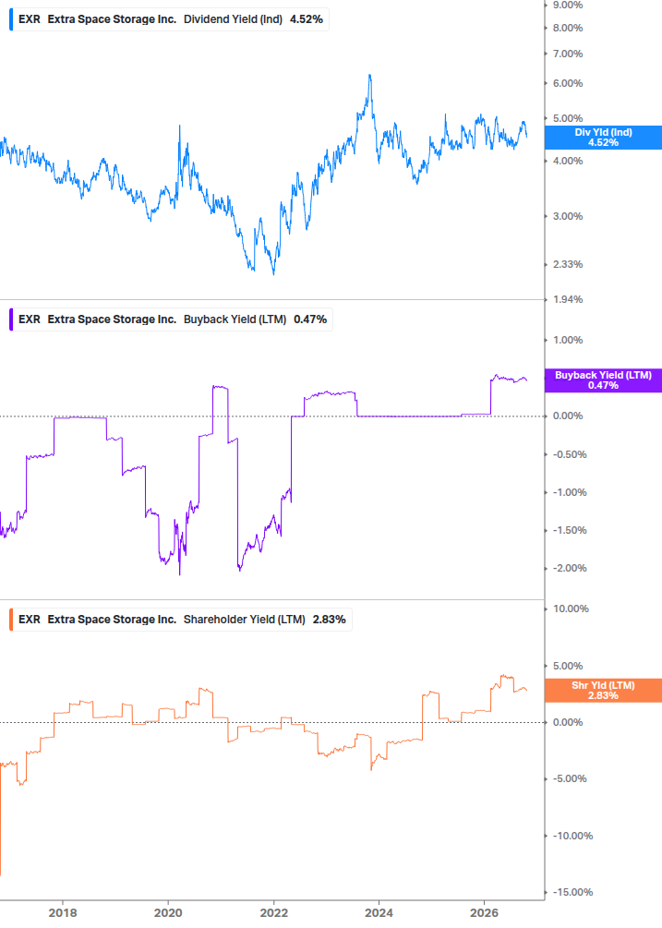Click the 2026 label on the time axis

[x=484, y=912]
